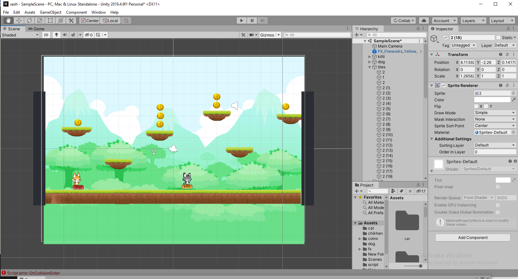Open the Collab dropdown
The width and height of the screenshot is (518, 279).
point(403,21)
